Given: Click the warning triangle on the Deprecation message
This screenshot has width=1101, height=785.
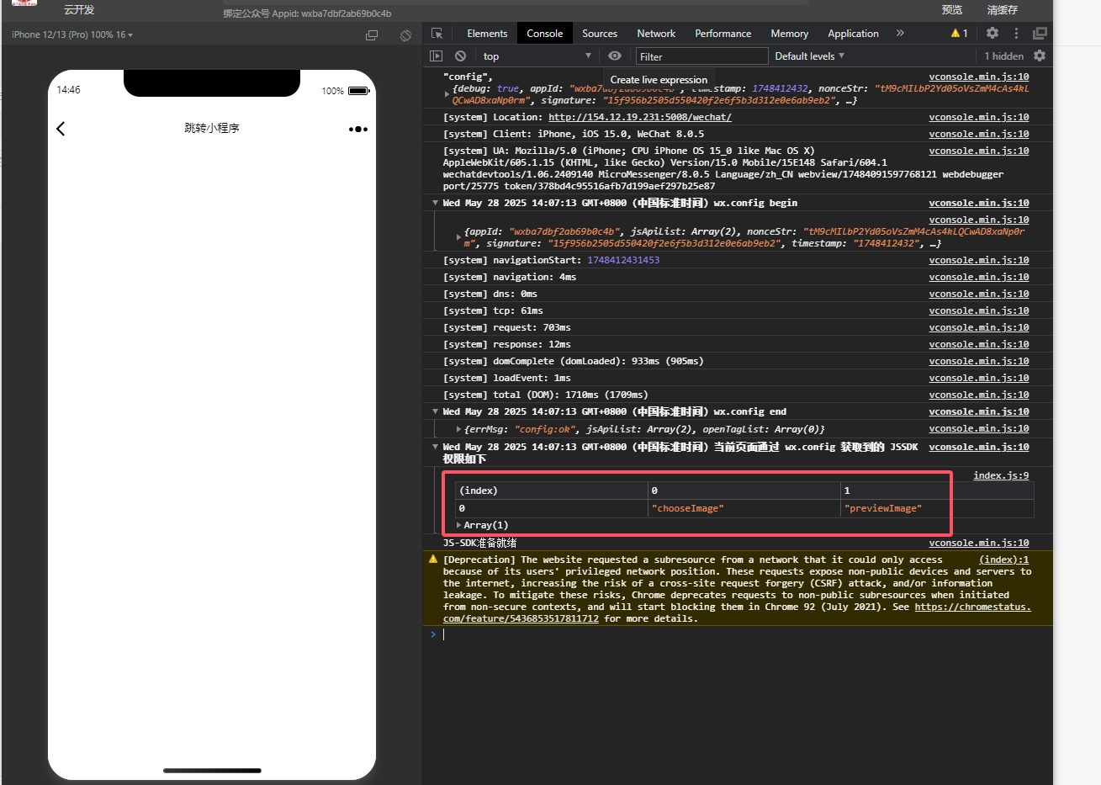Looking at the screenshot, I should 433,559.
